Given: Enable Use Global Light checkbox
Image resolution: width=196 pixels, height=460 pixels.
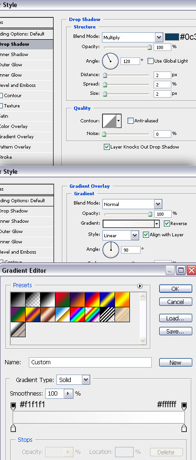Looking at the screenshot, I should point(150,61).
